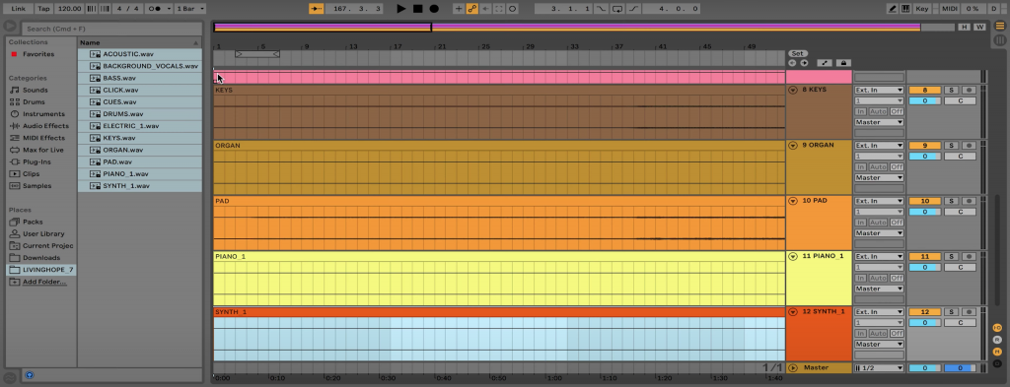Open the Samples category
Viewport: 1010px width, 387px height.
point(36,186)
